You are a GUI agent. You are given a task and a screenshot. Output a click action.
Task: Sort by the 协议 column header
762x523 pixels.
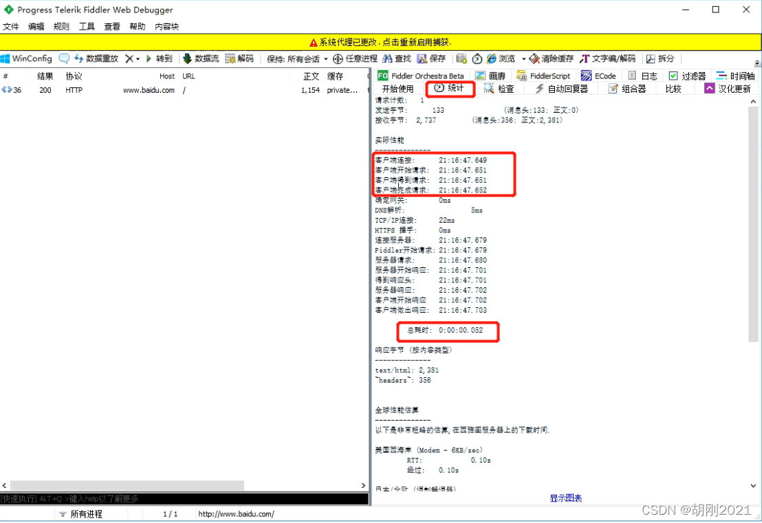pos(74,76)
